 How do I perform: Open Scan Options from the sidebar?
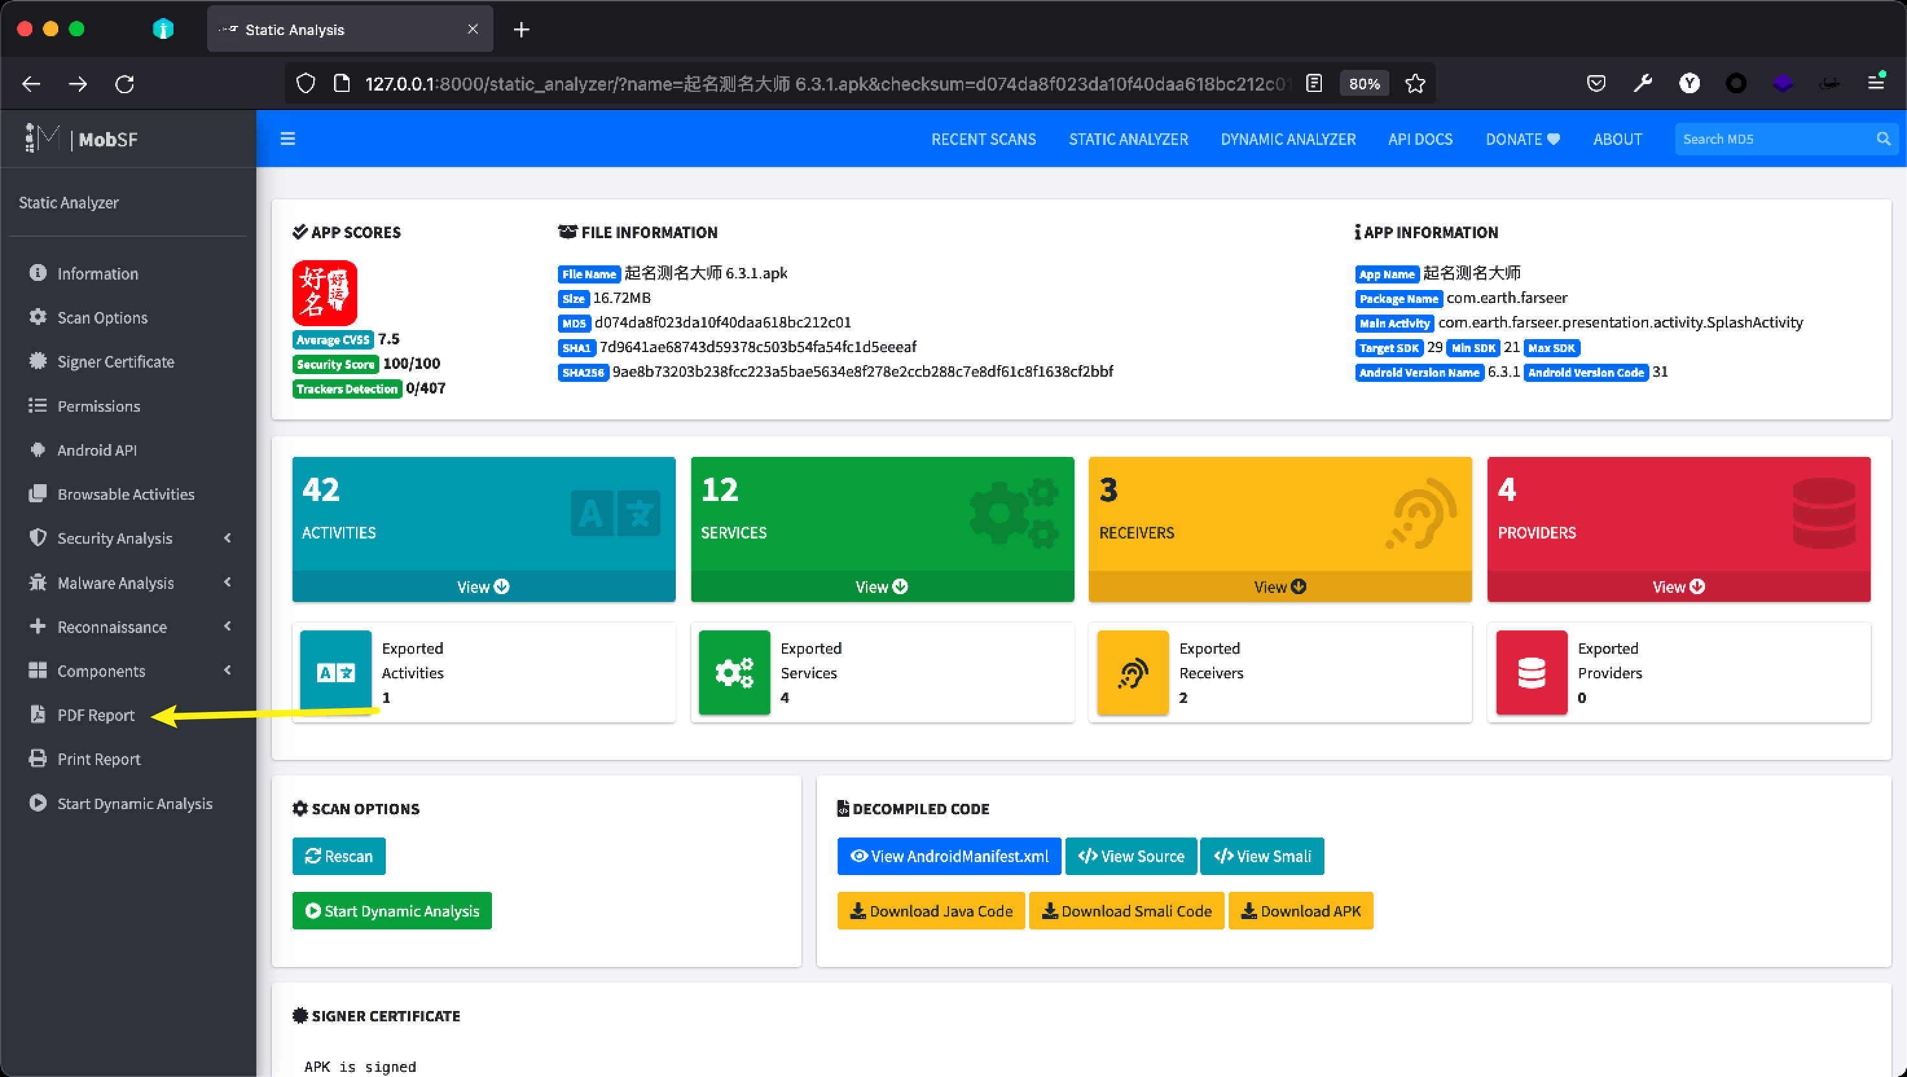(x=102, y=316)
